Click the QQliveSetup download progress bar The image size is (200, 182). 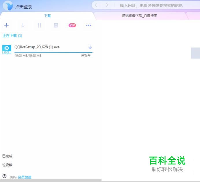[x=53, y=52]
